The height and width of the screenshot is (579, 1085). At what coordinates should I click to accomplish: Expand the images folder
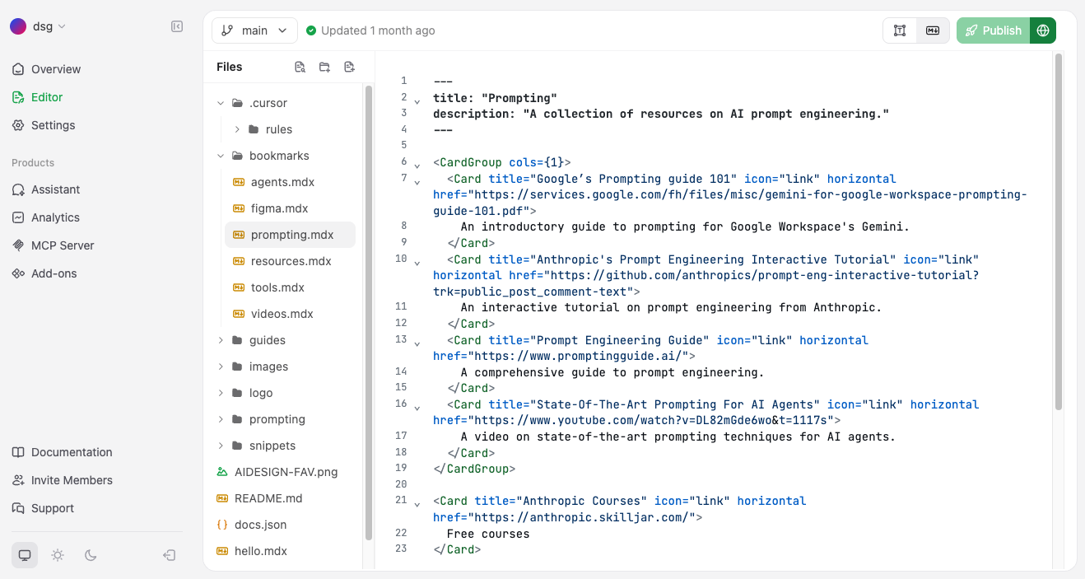pyautogui.click(x=221, y=367)
